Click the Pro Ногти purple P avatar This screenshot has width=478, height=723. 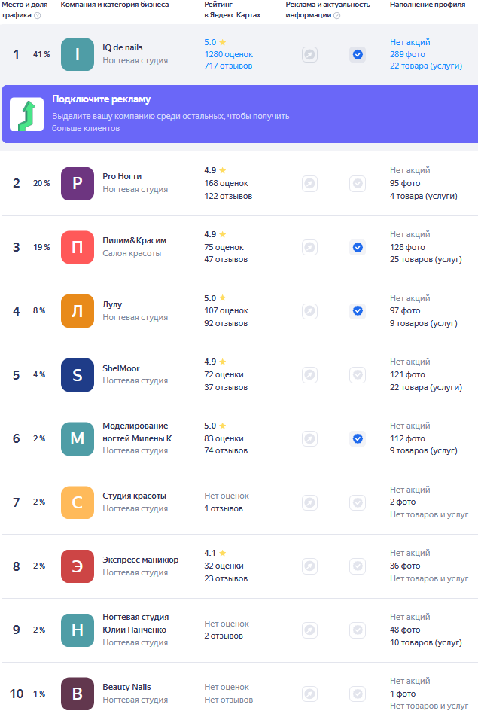(78, 184)
